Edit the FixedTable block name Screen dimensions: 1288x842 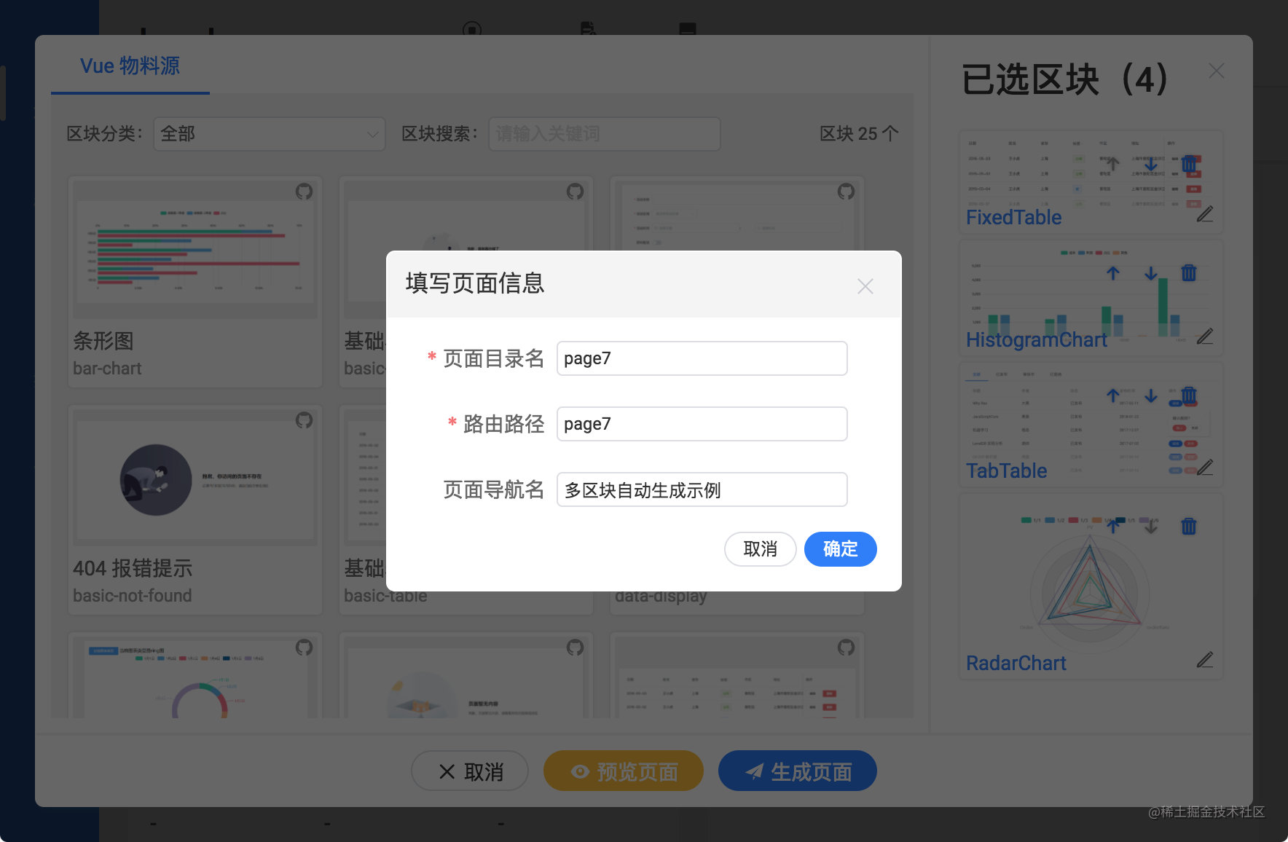coord(1205,214)
